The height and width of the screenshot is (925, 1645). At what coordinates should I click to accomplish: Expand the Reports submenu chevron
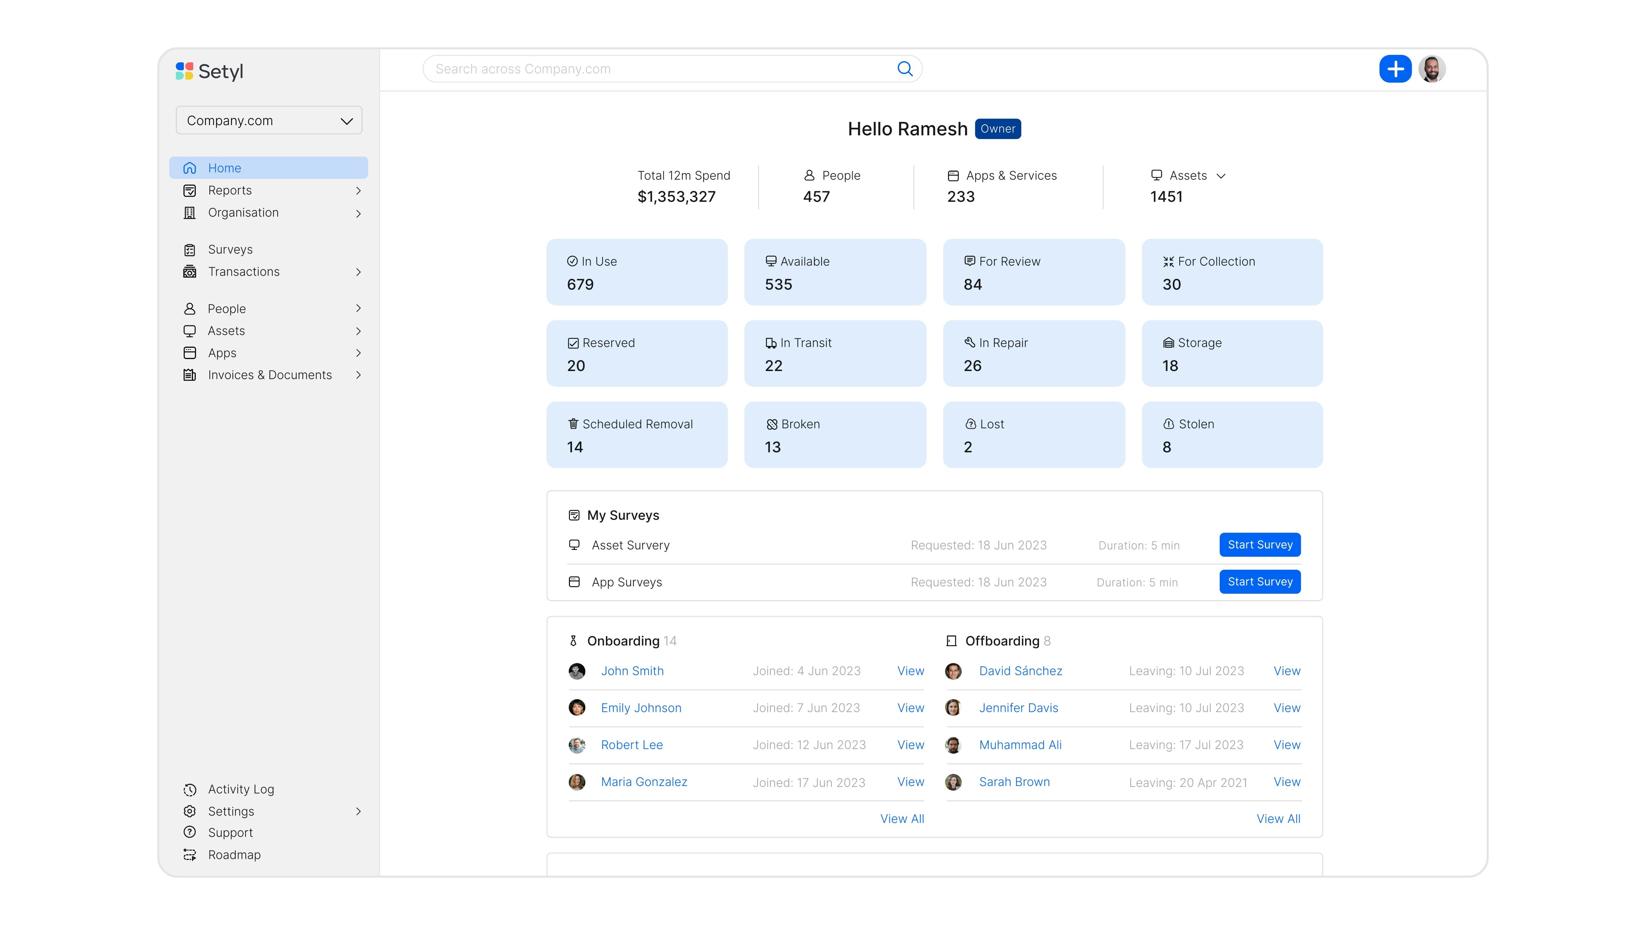pos(358,191)
